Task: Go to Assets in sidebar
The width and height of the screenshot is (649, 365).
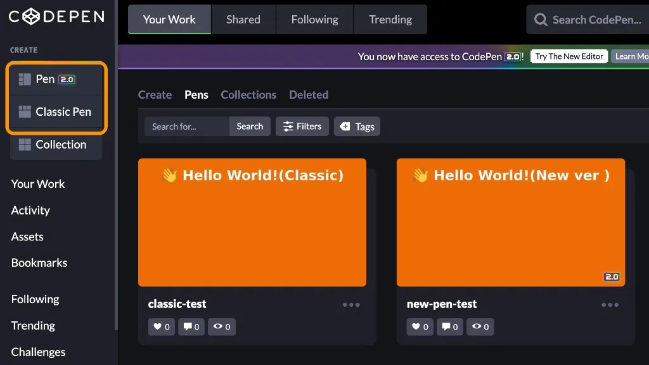Action: coord(27,237)
